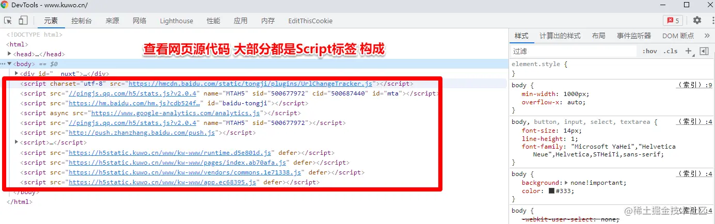
Task: Expand the collapsed inline script node
Action: 17,142
